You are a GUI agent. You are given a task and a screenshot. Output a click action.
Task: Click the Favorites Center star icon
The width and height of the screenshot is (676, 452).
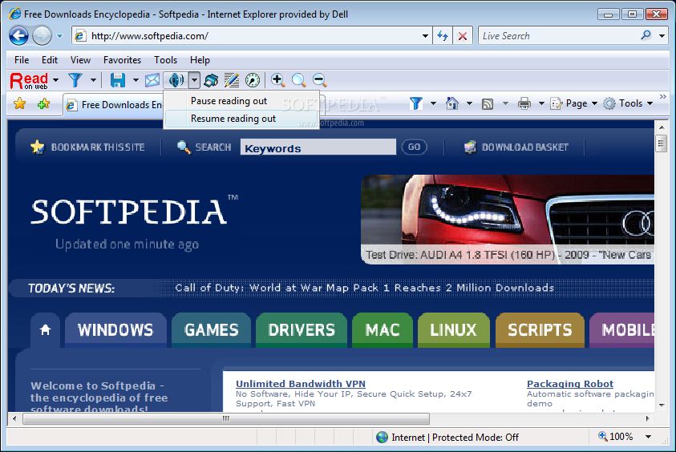coord(20,104)
